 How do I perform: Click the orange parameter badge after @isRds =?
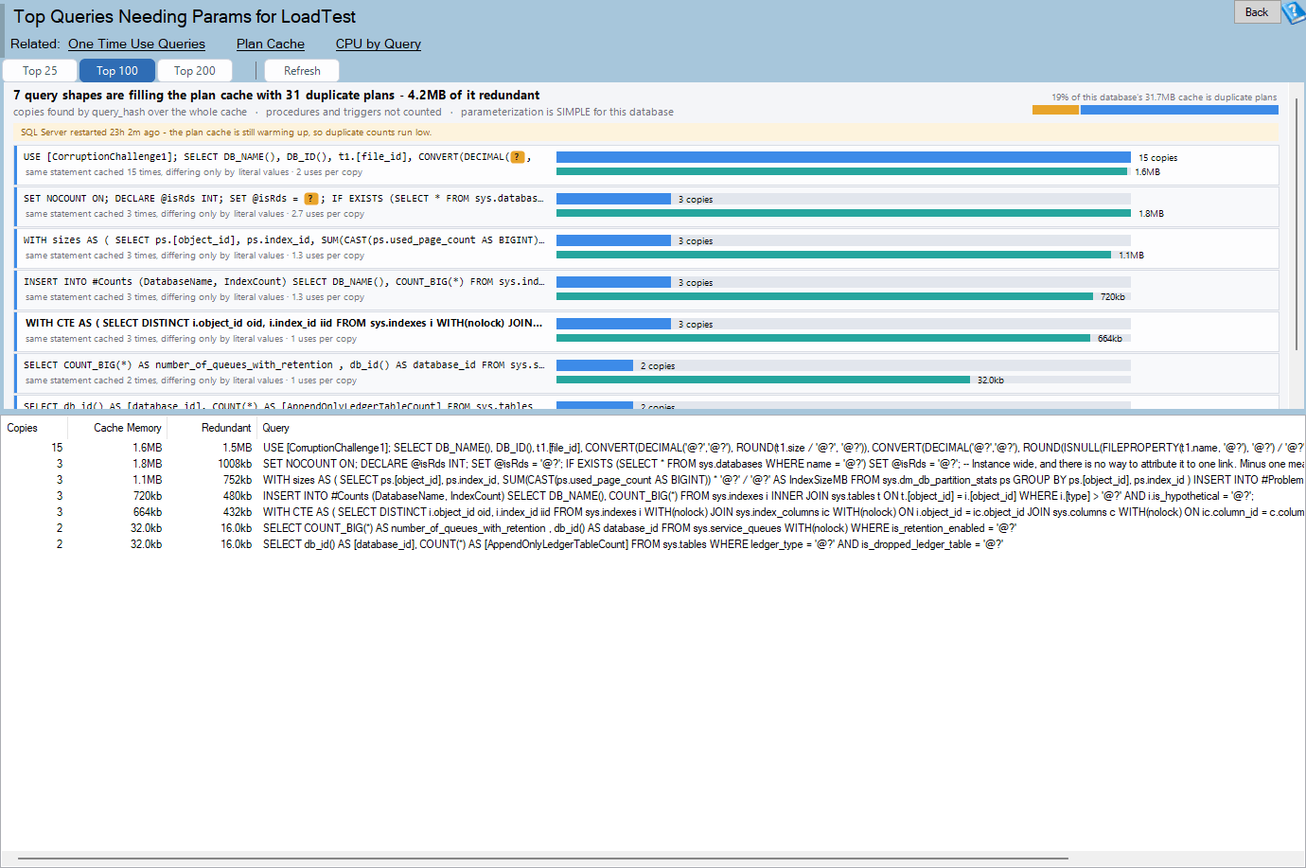point(310,199)
